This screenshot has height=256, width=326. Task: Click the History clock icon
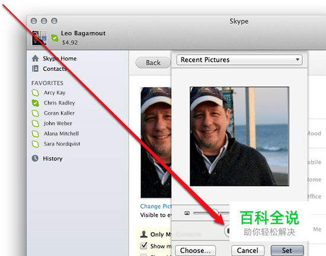pos(35,159)
